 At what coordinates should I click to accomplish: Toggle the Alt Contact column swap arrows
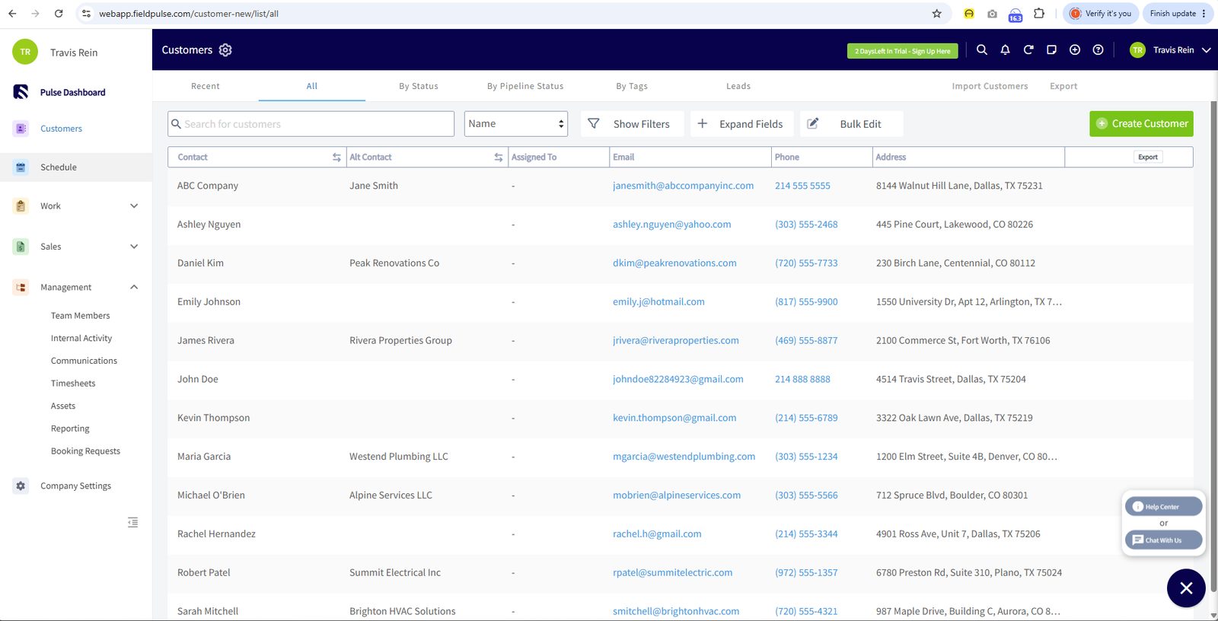pyautogui.click(x=499, y=158)
